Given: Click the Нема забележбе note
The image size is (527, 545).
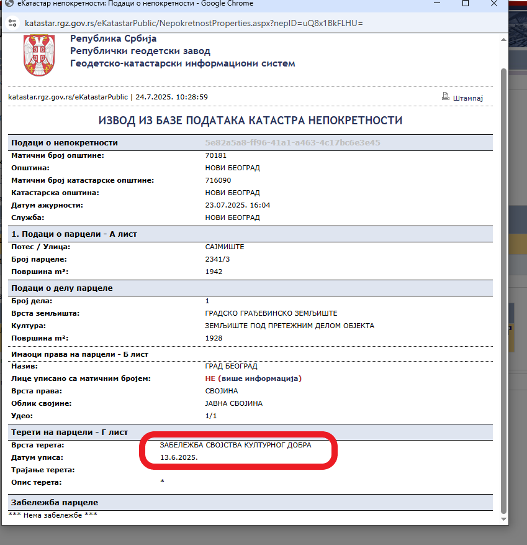Looking at the screenshot, I should (x=53, y=515).
